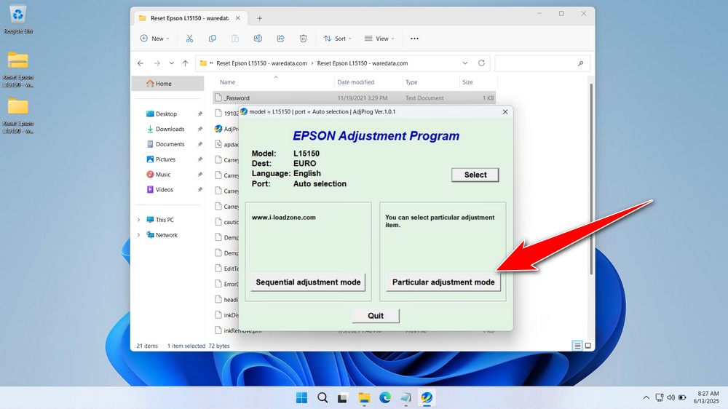Select zipped Reset Epson L15150 desktop folder
The height and width of the screenshot is (409, 728).
(17, 69)
